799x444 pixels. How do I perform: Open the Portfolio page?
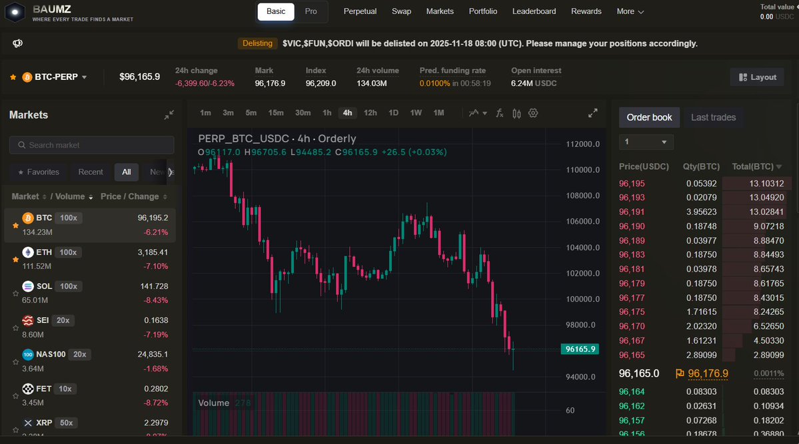pyautogui.click(x=483, y=11)
